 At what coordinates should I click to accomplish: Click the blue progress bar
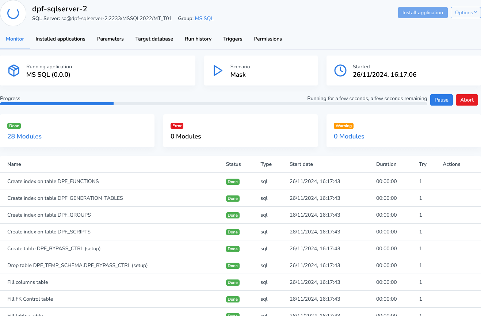coord(57,104)
